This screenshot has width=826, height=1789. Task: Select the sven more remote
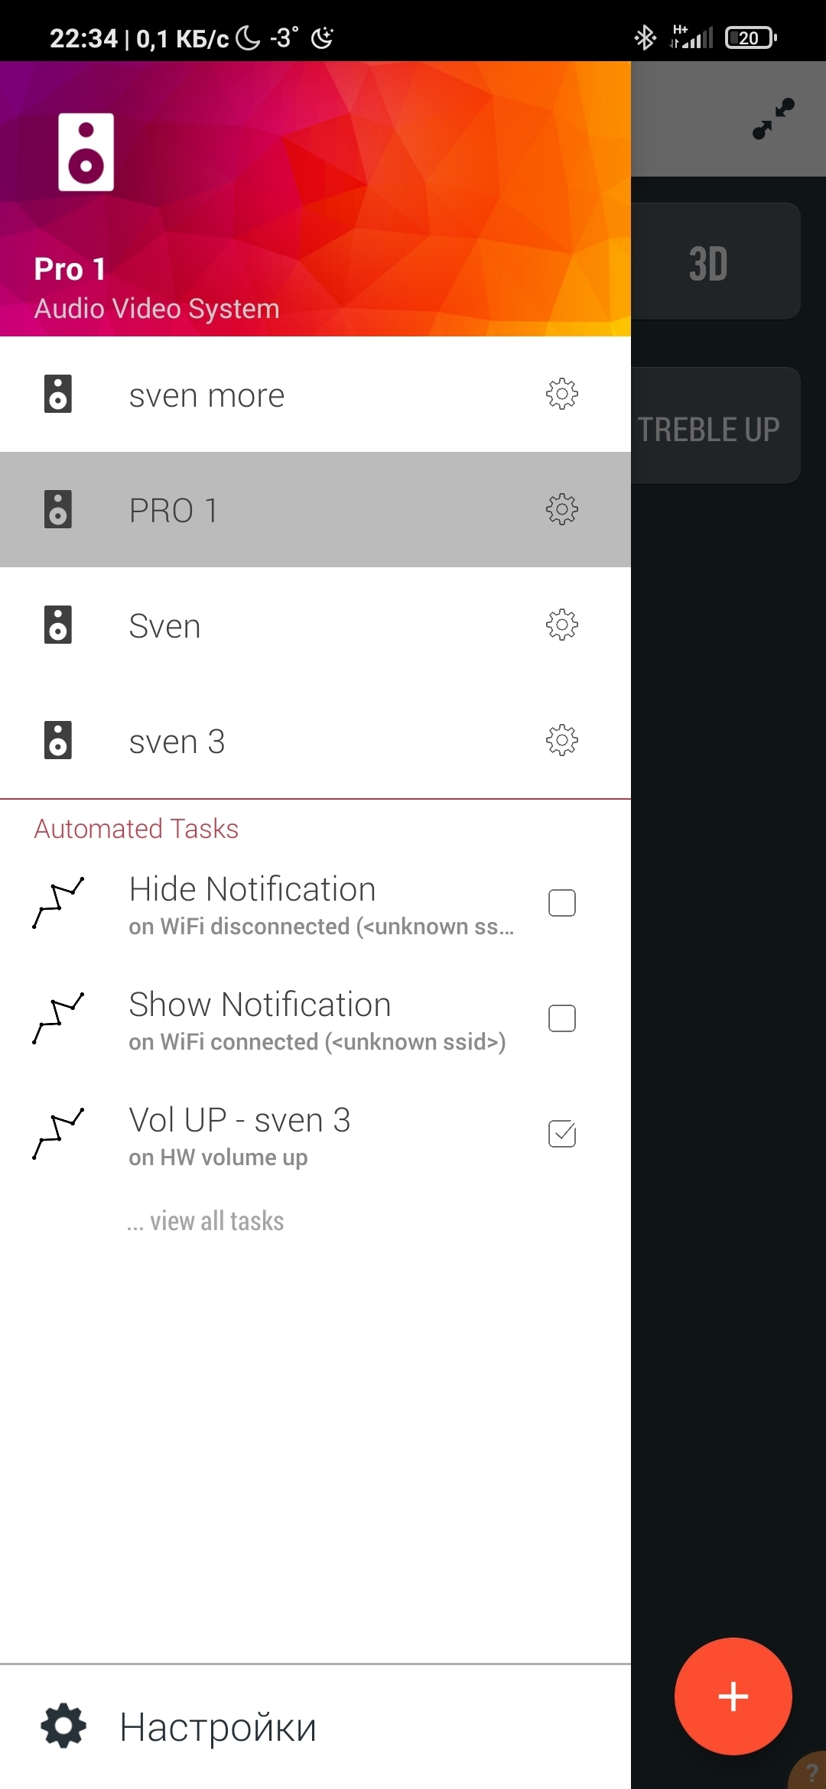(x=206, y=396)
